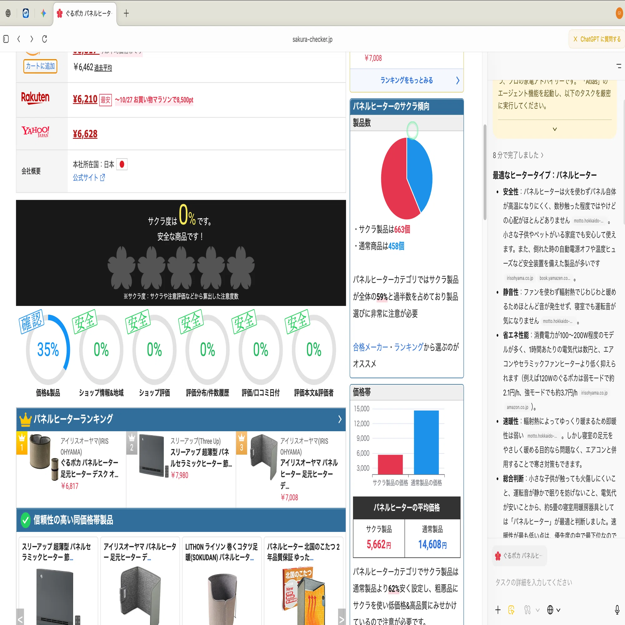Expand the collapsed prompt chevron in chat
This screenshot has width=625, height=625.
tap(555, 129)
